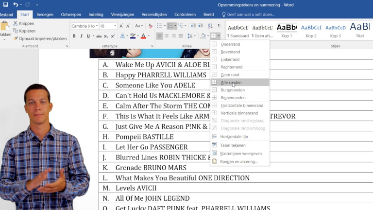The width and height of the screenshot is (373, 210).
Task: Click the center alignment icon
Action: [x=167, y=36]
